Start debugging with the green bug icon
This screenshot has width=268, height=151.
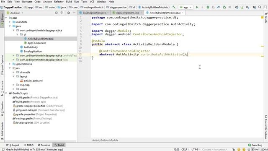pos(208,7)
